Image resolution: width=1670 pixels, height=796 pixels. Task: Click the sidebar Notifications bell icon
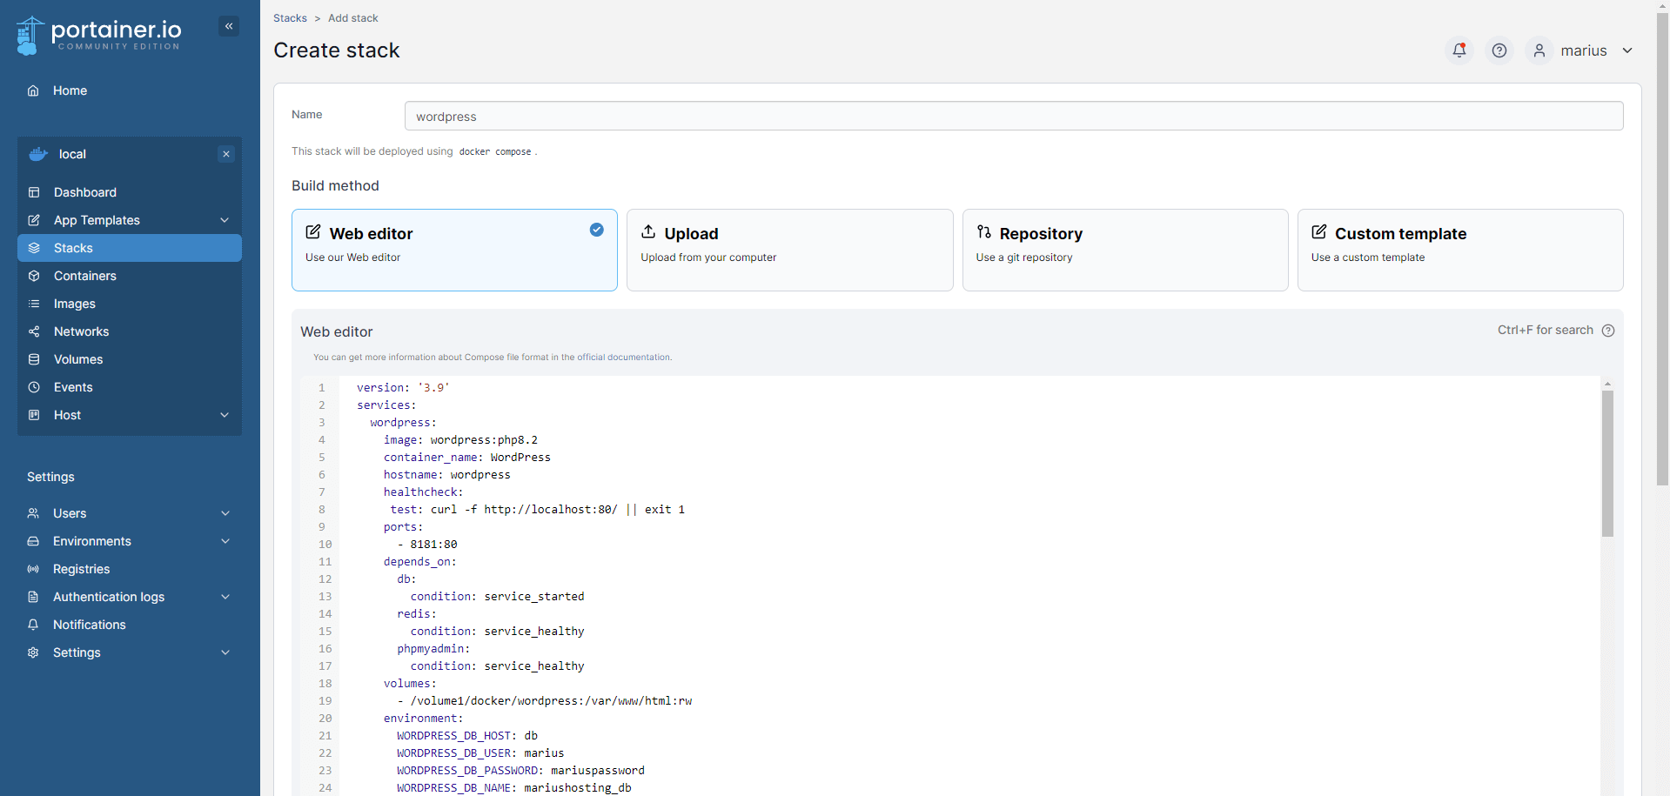click(x=33, y=625)
